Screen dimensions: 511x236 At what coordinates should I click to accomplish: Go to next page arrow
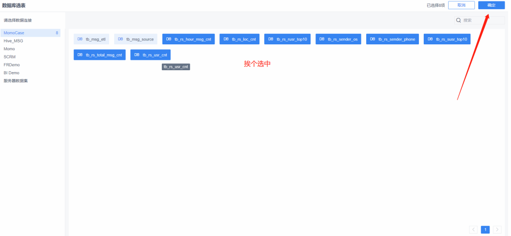tap(497, 230)
